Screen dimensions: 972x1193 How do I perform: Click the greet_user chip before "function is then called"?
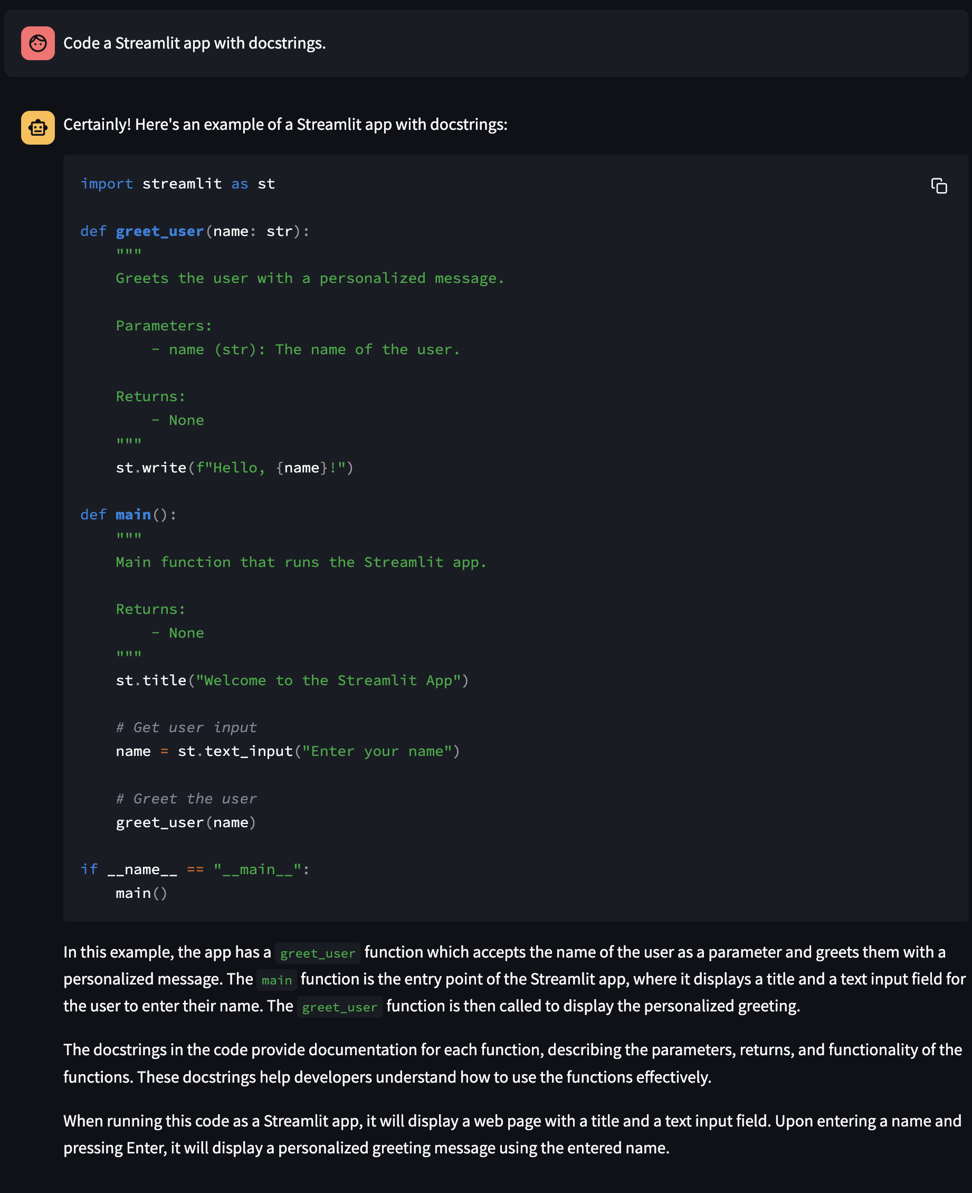(x=339, y=1007)
